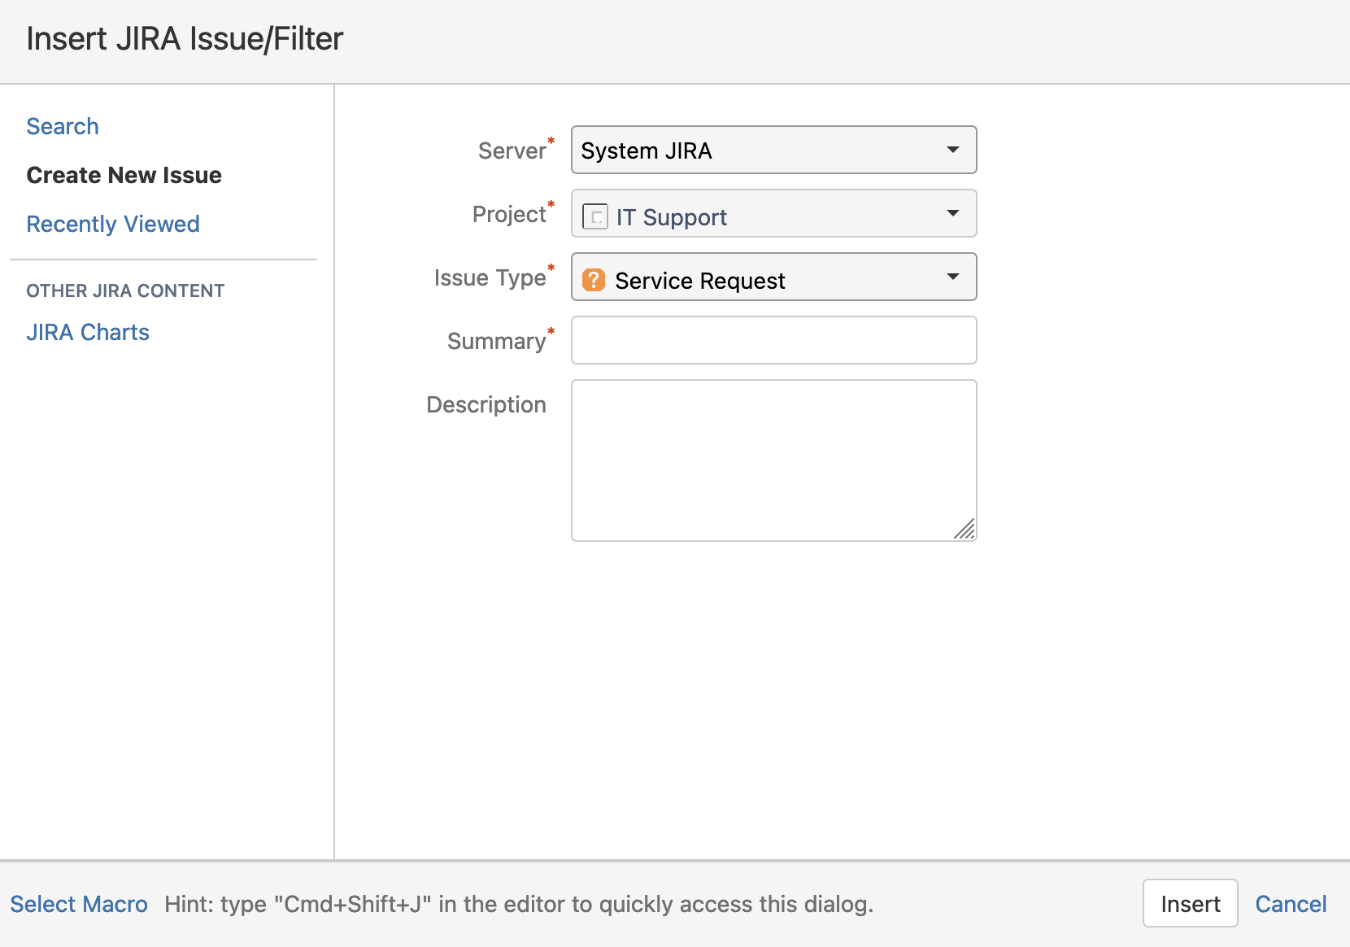Select the Create New Issue tab
Image resolution: width=1350 pixels, height=947 pixels.
(x=124, y=174)
